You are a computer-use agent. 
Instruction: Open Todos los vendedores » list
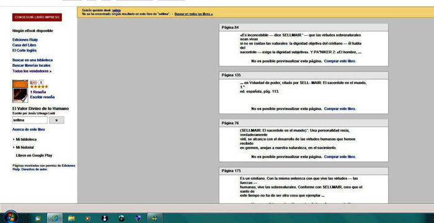pyautogui.click(x=32, y=71)
